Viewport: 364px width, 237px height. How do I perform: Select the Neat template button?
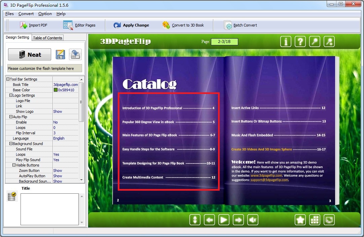30,54
